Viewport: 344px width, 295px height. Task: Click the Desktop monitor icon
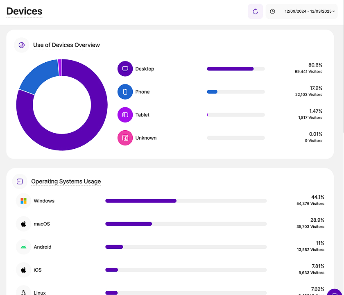pyautogui.click(x=125, y=68)
